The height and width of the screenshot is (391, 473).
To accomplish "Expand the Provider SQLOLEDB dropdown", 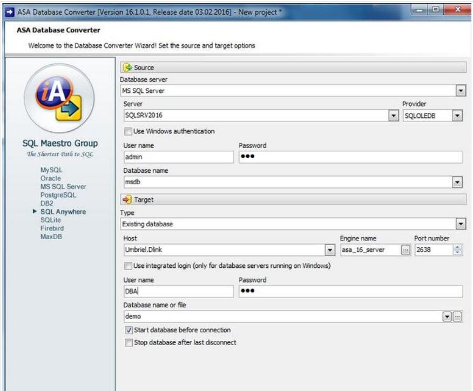I will (x=457, y=115).
